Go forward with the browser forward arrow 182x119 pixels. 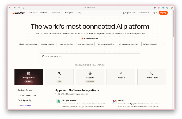click(19, 8)
